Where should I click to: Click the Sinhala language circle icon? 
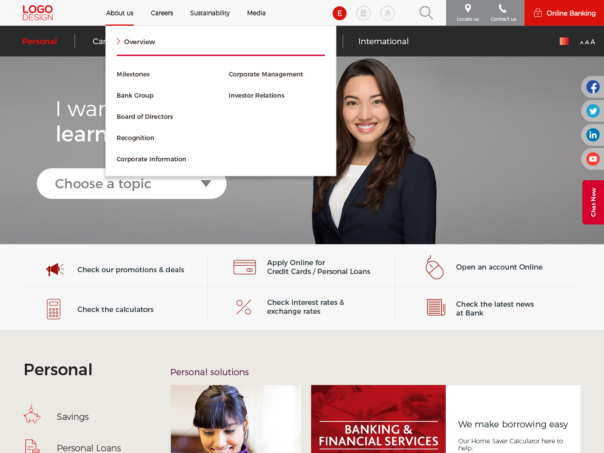(363, 13)
